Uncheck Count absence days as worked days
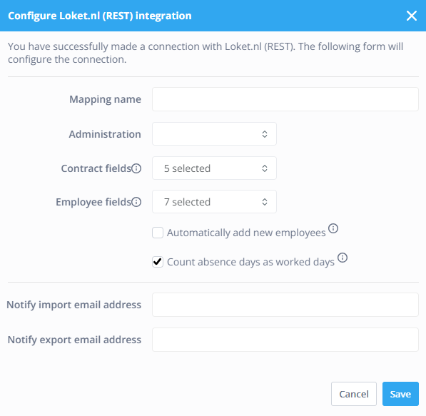Viewport: 426px width, 416px height. click(x=158, y=262)
